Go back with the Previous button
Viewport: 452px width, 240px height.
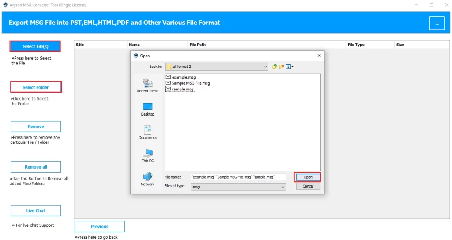click(99, 226)
